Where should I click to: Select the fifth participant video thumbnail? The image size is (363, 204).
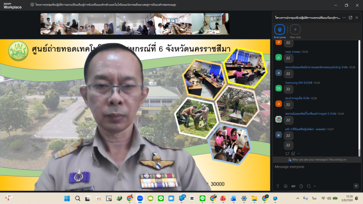tap(210, 24)
